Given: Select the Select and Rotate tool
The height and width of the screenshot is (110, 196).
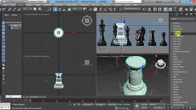Looking at the screenshot, I should pos(60,9).
